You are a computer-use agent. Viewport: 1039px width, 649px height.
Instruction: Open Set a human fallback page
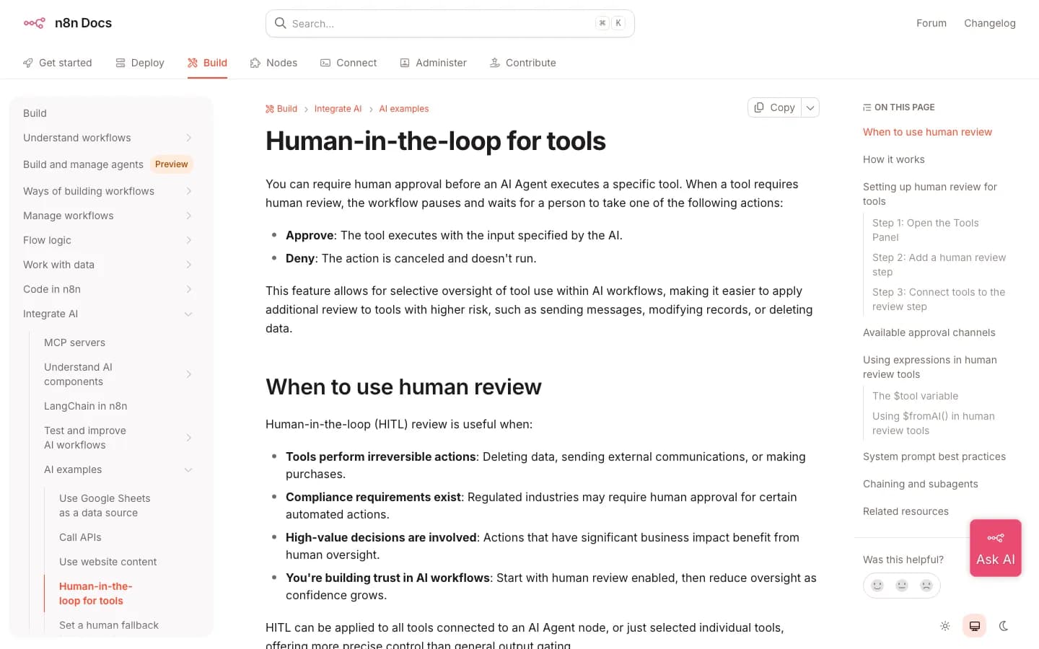(109, 625)
